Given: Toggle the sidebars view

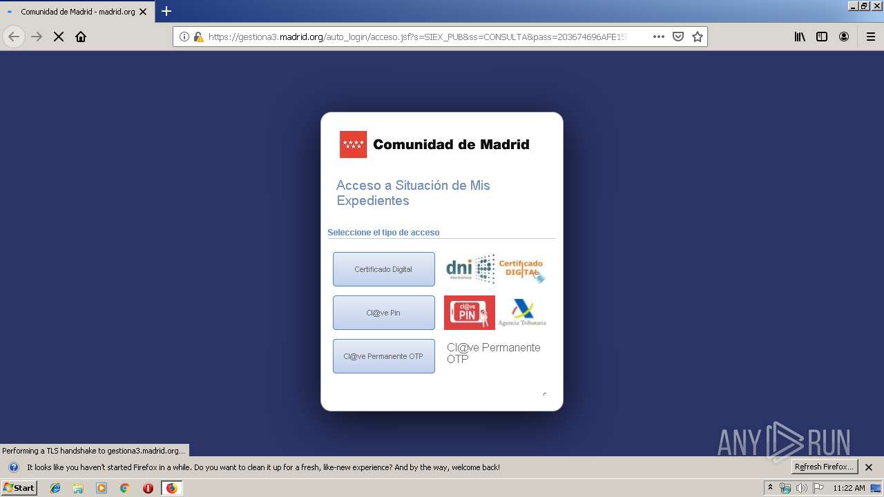Looking at the screenshot, I should coord(822,37).
